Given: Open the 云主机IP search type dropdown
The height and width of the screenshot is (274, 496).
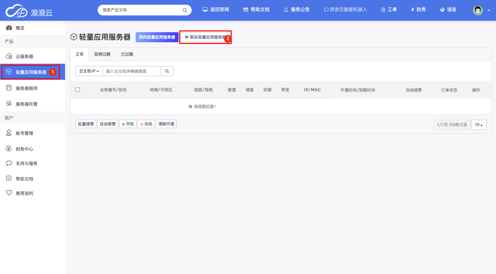Looking at the screenshot, I should tap(89, 71).
